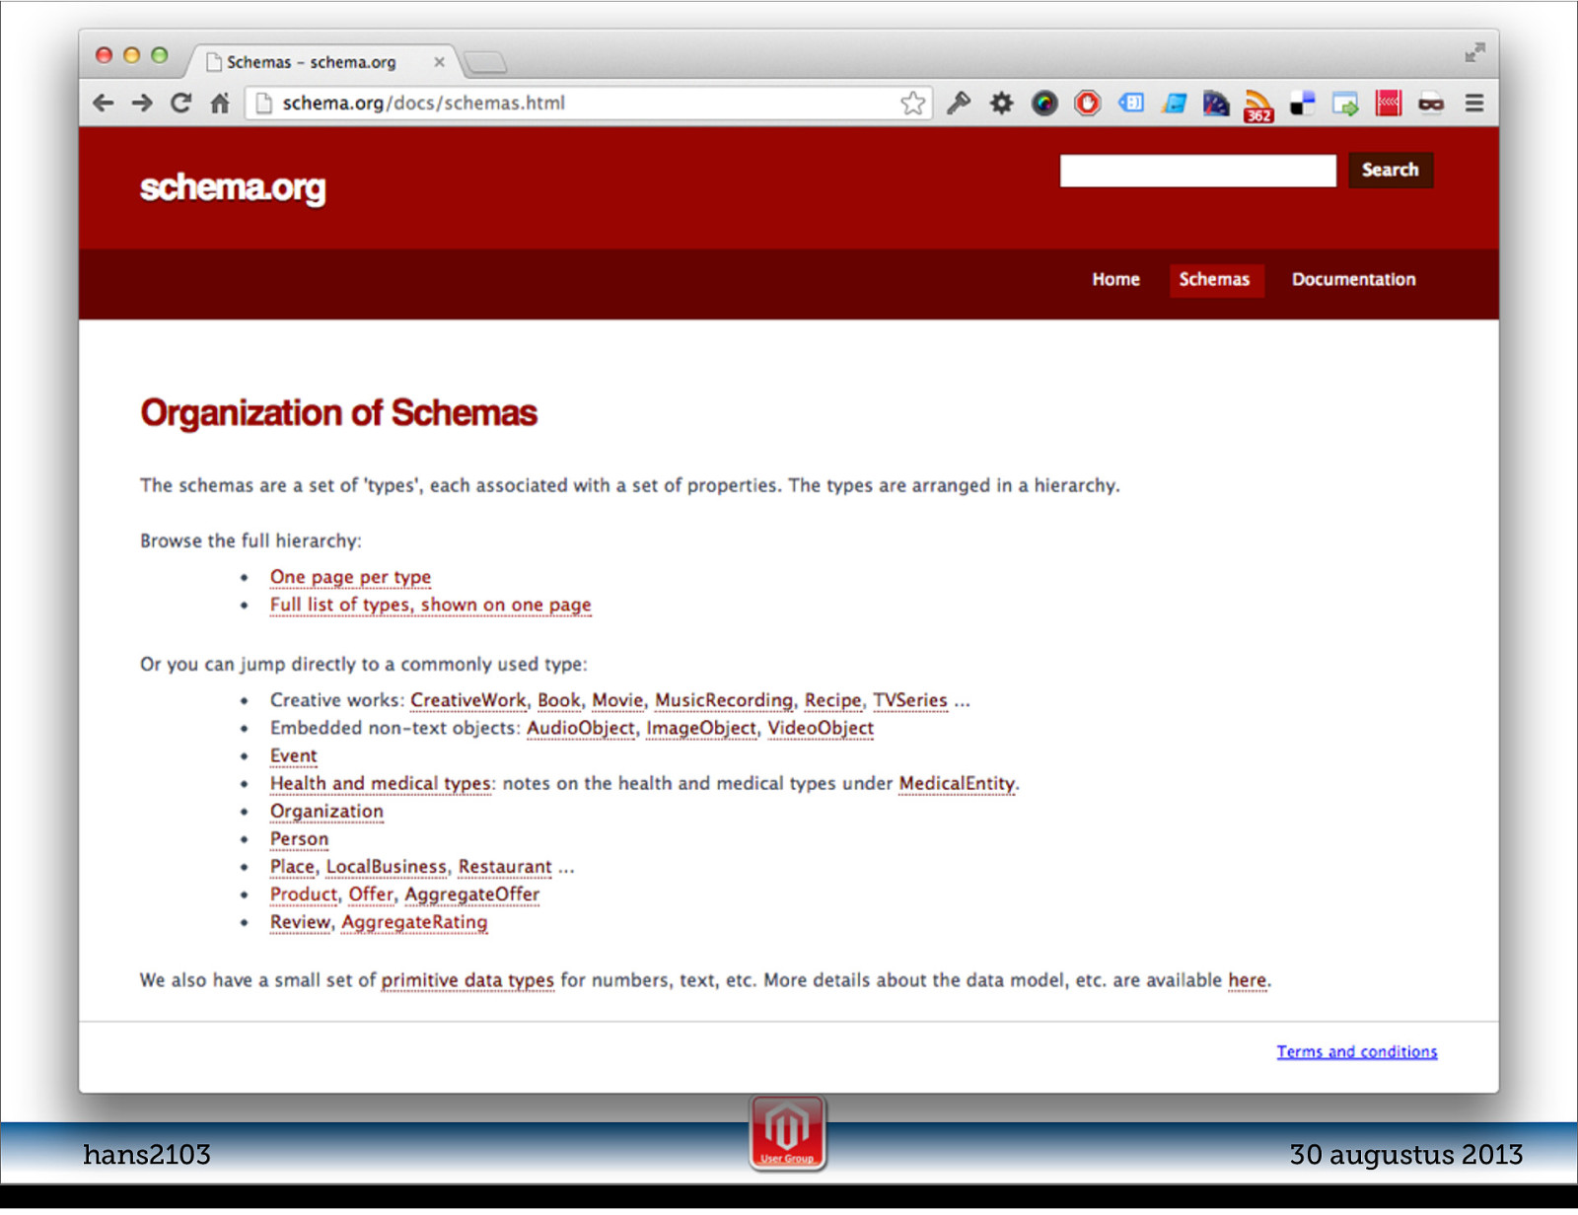Open the 'primitive data types' link

(467, 980)
